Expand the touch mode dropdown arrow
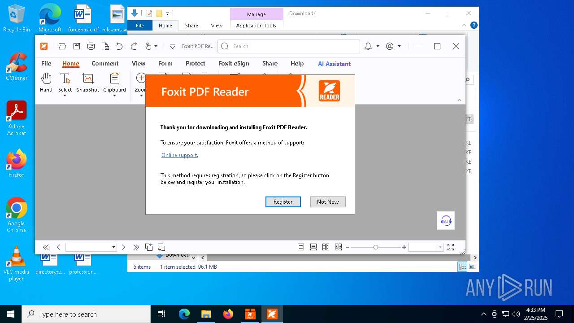This screenshot has height=323, width=574. point(156,46)
